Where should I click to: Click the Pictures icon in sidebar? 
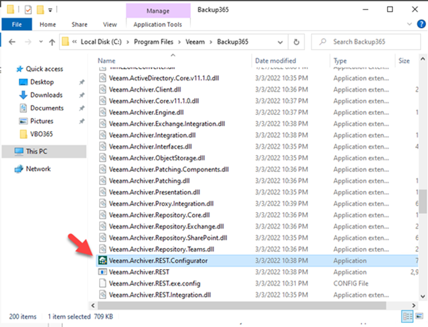[x=23, y=121]
